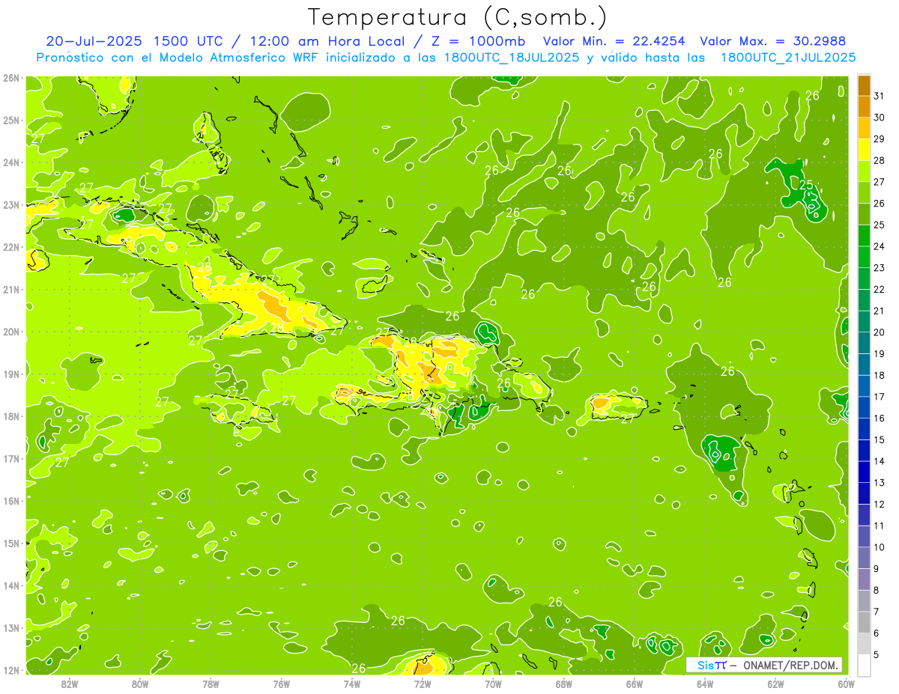Click the dark orange swatch above legend value 31

click(863, 85)
